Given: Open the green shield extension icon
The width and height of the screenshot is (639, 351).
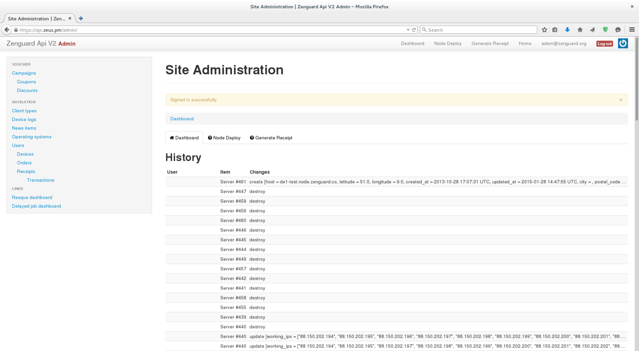Looking at the screenshot, I should [x=605, y=30].
